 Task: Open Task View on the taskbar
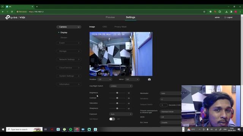[46, 129]
